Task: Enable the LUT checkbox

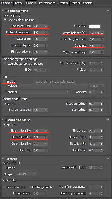Action: [x=5, y=81]
